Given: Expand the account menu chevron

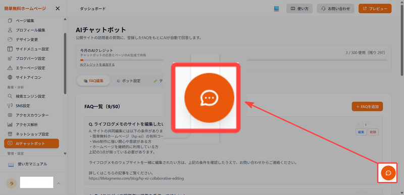Looking at the screenshot, I should click(59, 183).
